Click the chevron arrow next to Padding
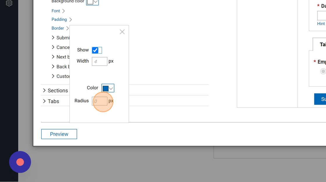326x182 pixels. pos(71,19)
